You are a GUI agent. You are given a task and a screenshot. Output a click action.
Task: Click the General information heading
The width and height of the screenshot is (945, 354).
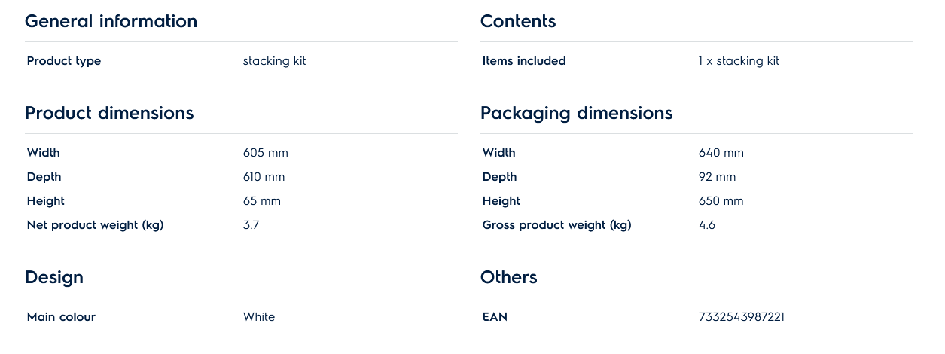(111, 21)
